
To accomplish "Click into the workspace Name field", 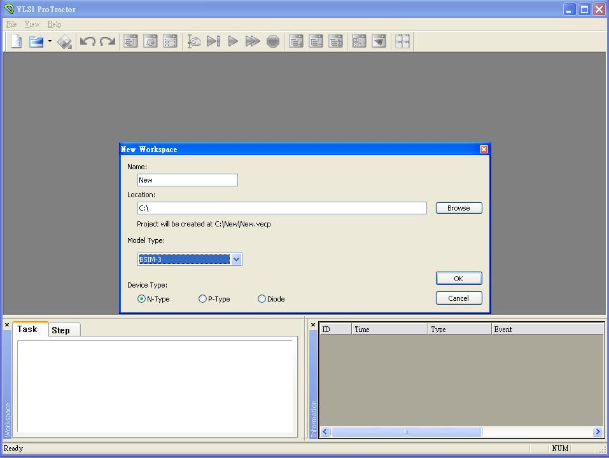I will (187, 180).
